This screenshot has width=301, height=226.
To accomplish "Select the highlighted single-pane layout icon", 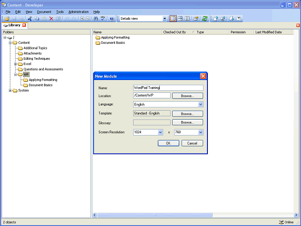I will (x=173, y=19).
